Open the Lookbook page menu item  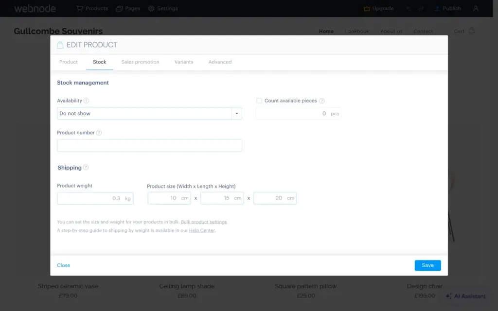357,31
